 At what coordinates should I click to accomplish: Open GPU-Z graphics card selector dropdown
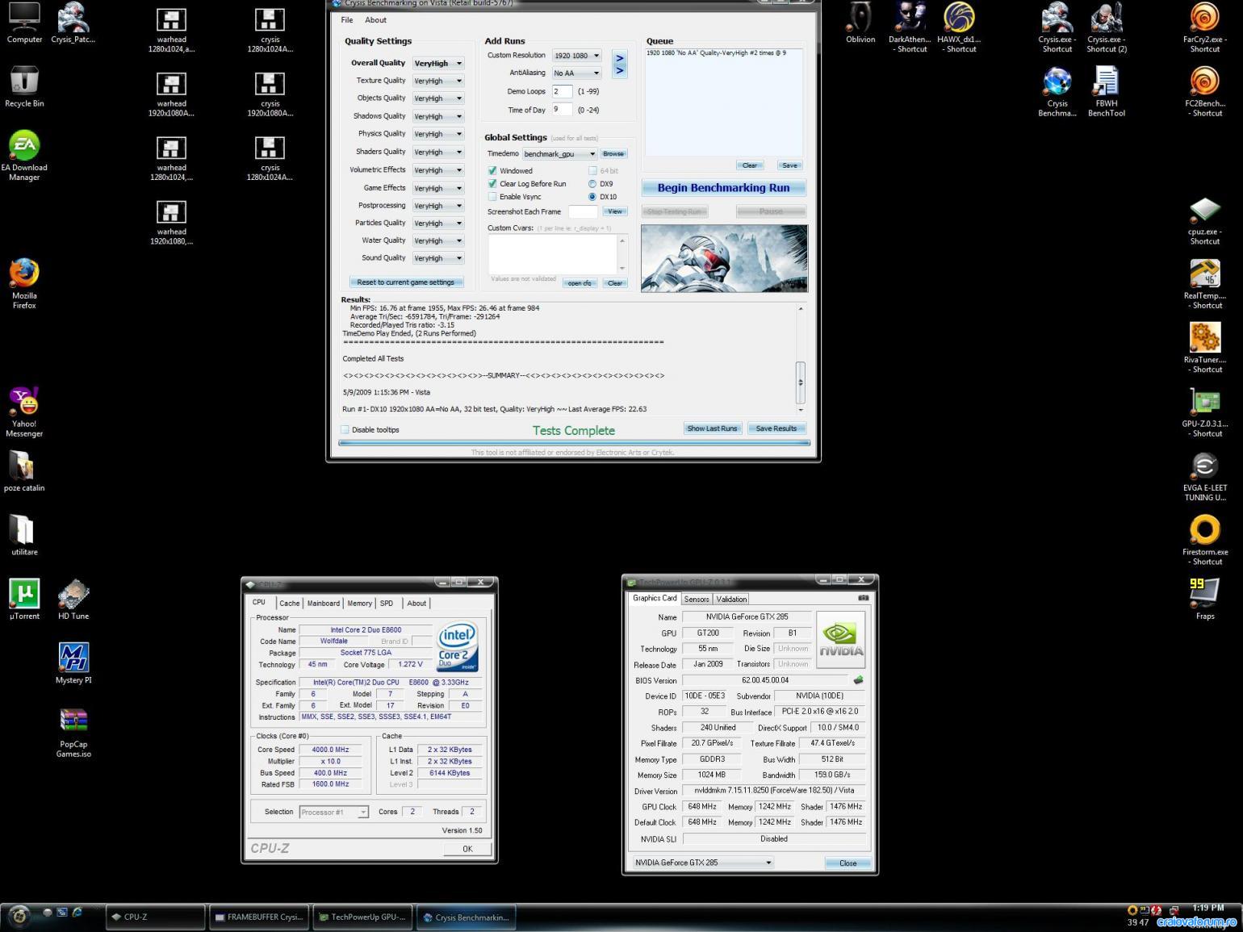pos(701,863)
